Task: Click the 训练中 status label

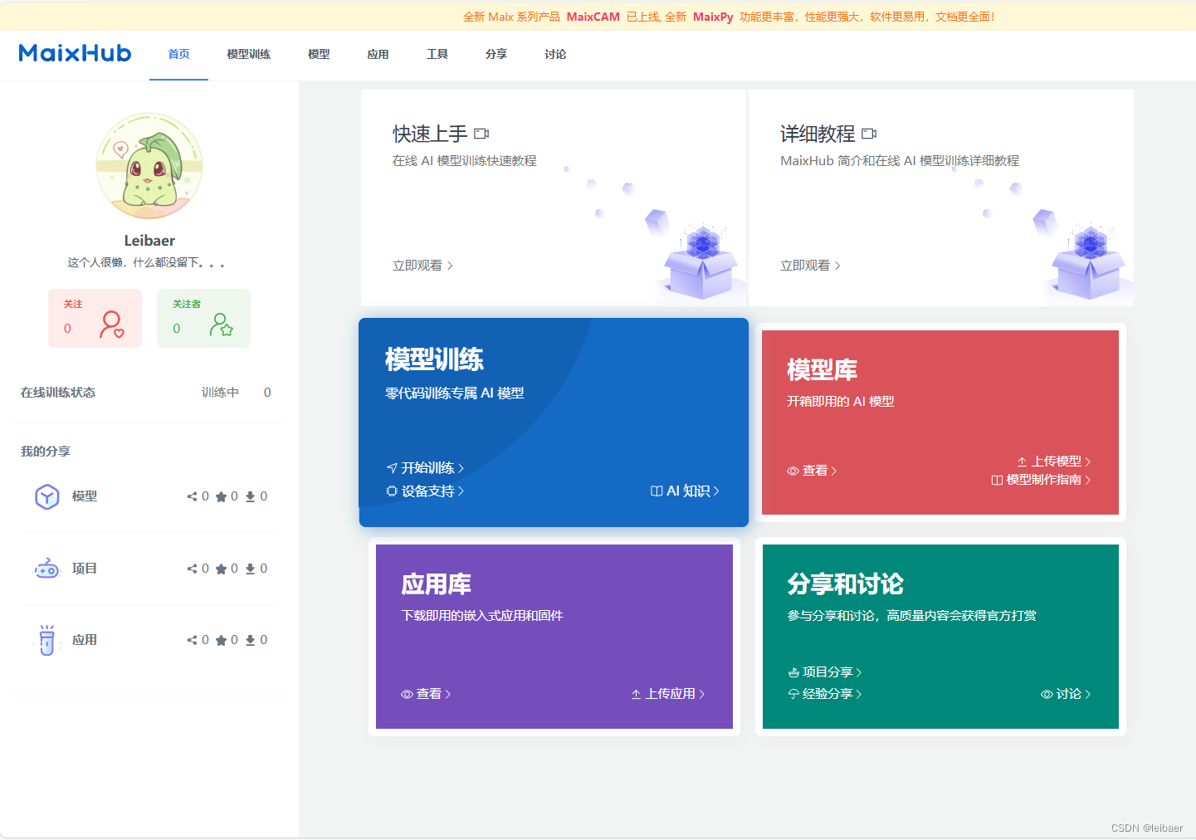Action: coord(220,393)
